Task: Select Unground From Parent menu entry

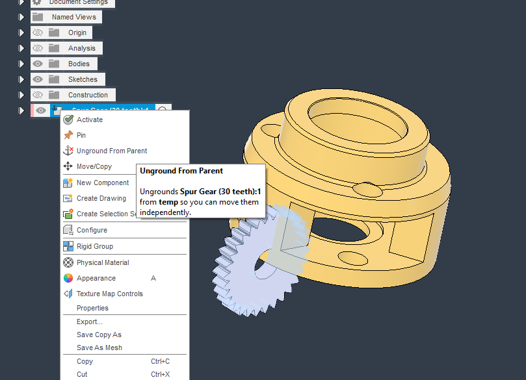Action: [x=125, y=151]
